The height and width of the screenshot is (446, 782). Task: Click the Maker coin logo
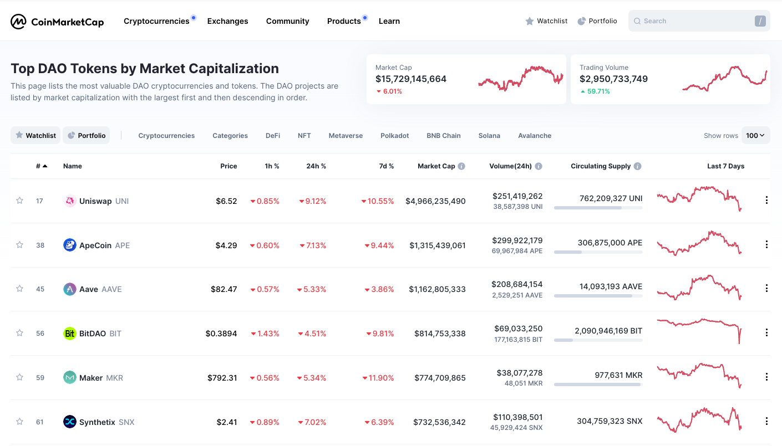click(70, 378)
